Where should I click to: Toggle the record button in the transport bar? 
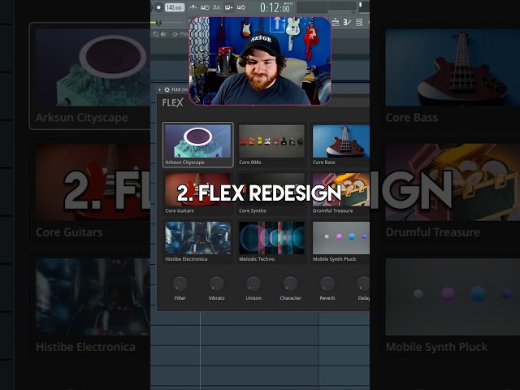158,7
